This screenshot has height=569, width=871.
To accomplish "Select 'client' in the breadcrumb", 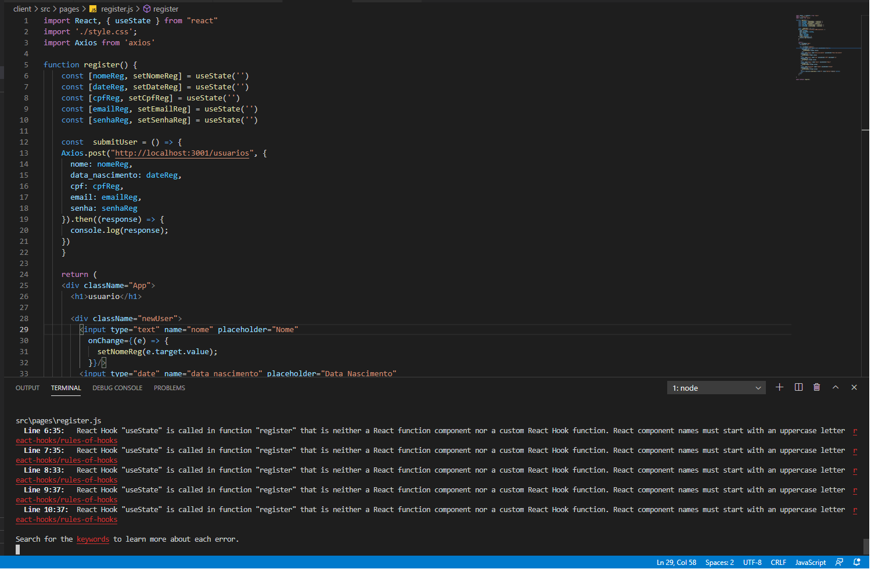I will point(22,9).
